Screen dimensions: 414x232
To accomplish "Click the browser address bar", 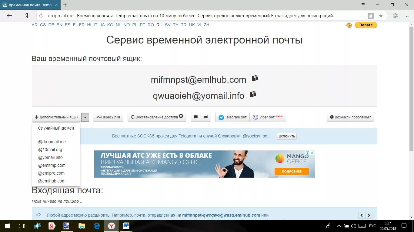I will (x=206, y=16).
